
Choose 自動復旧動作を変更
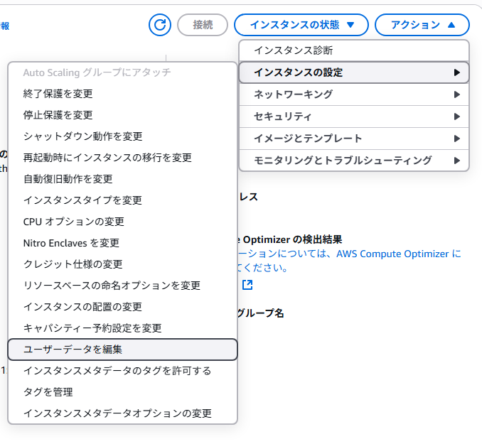(123, 179)
